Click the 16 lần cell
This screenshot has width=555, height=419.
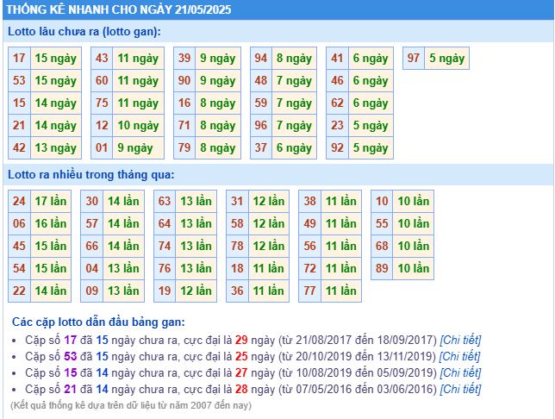pyautogui.click(x=51, y=223)
